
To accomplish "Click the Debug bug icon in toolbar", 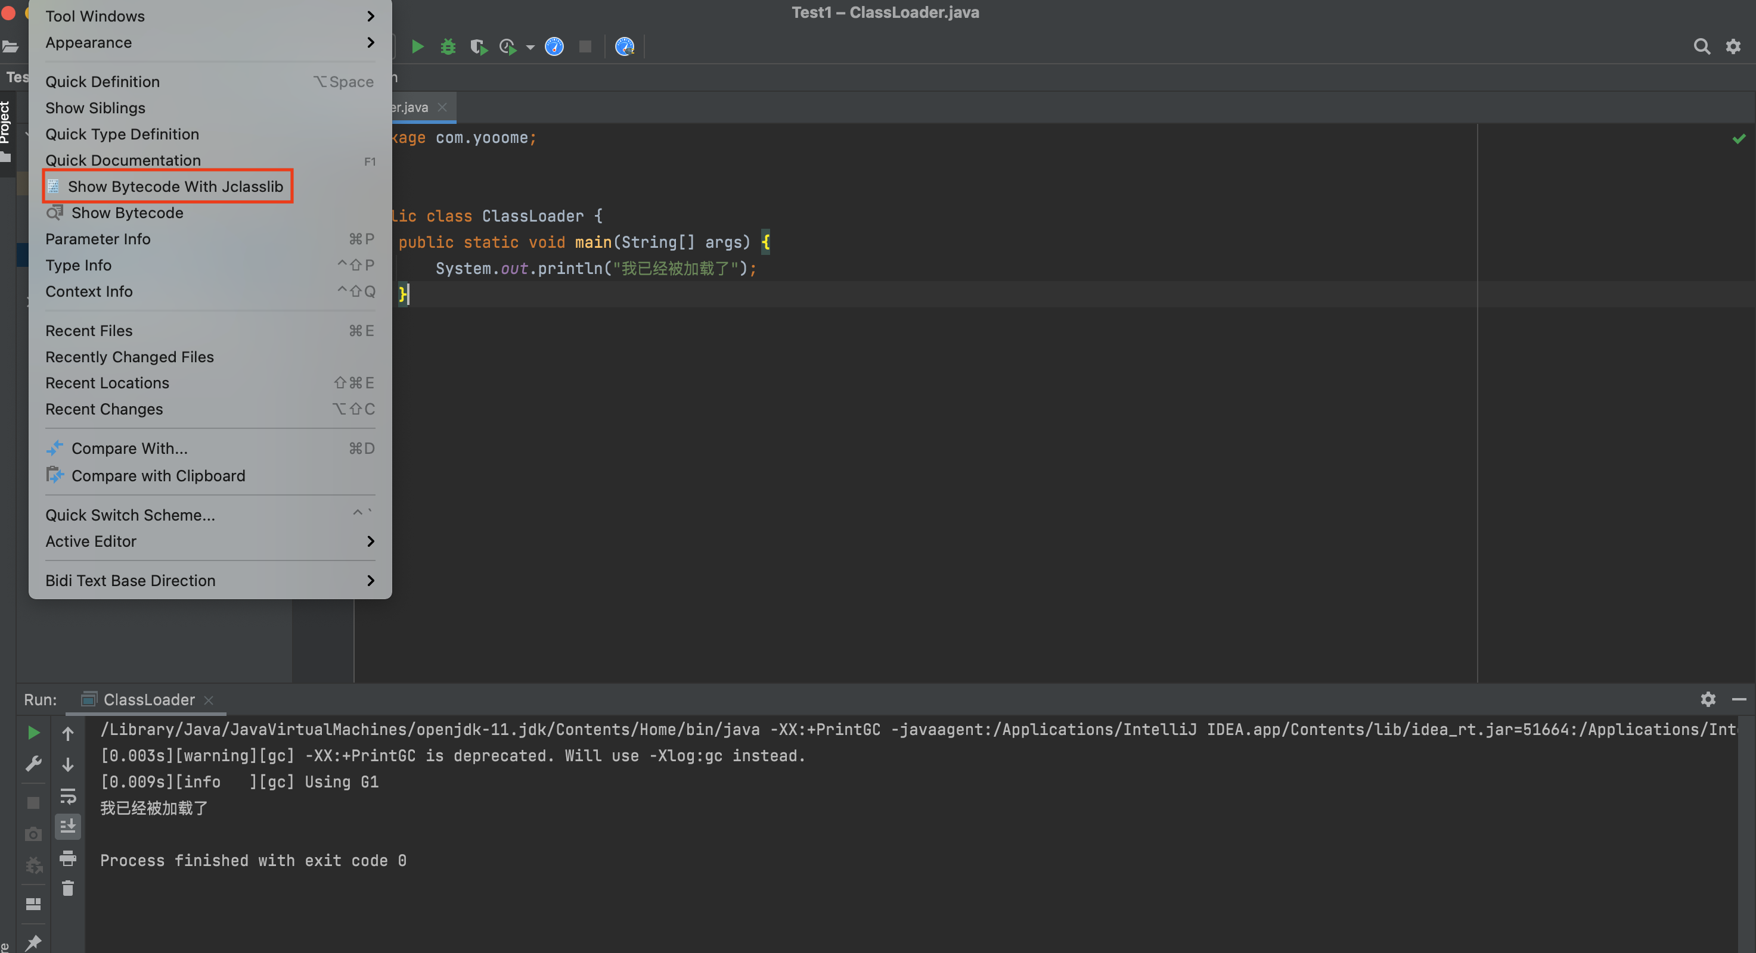I will pos(448,46).
